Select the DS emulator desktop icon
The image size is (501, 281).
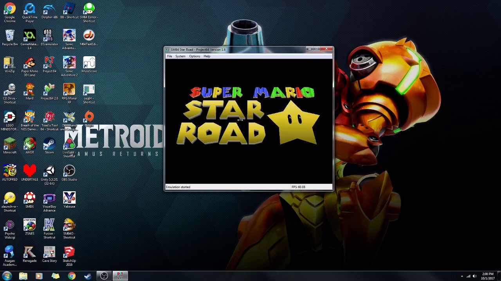(49, 38)
